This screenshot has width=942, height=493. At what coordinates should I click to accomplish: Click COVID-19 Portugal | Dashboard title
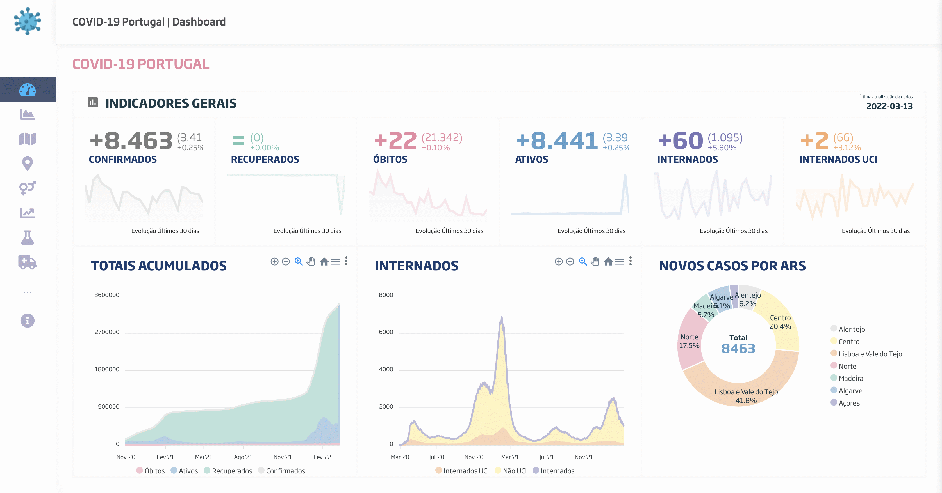coord(149,22)
